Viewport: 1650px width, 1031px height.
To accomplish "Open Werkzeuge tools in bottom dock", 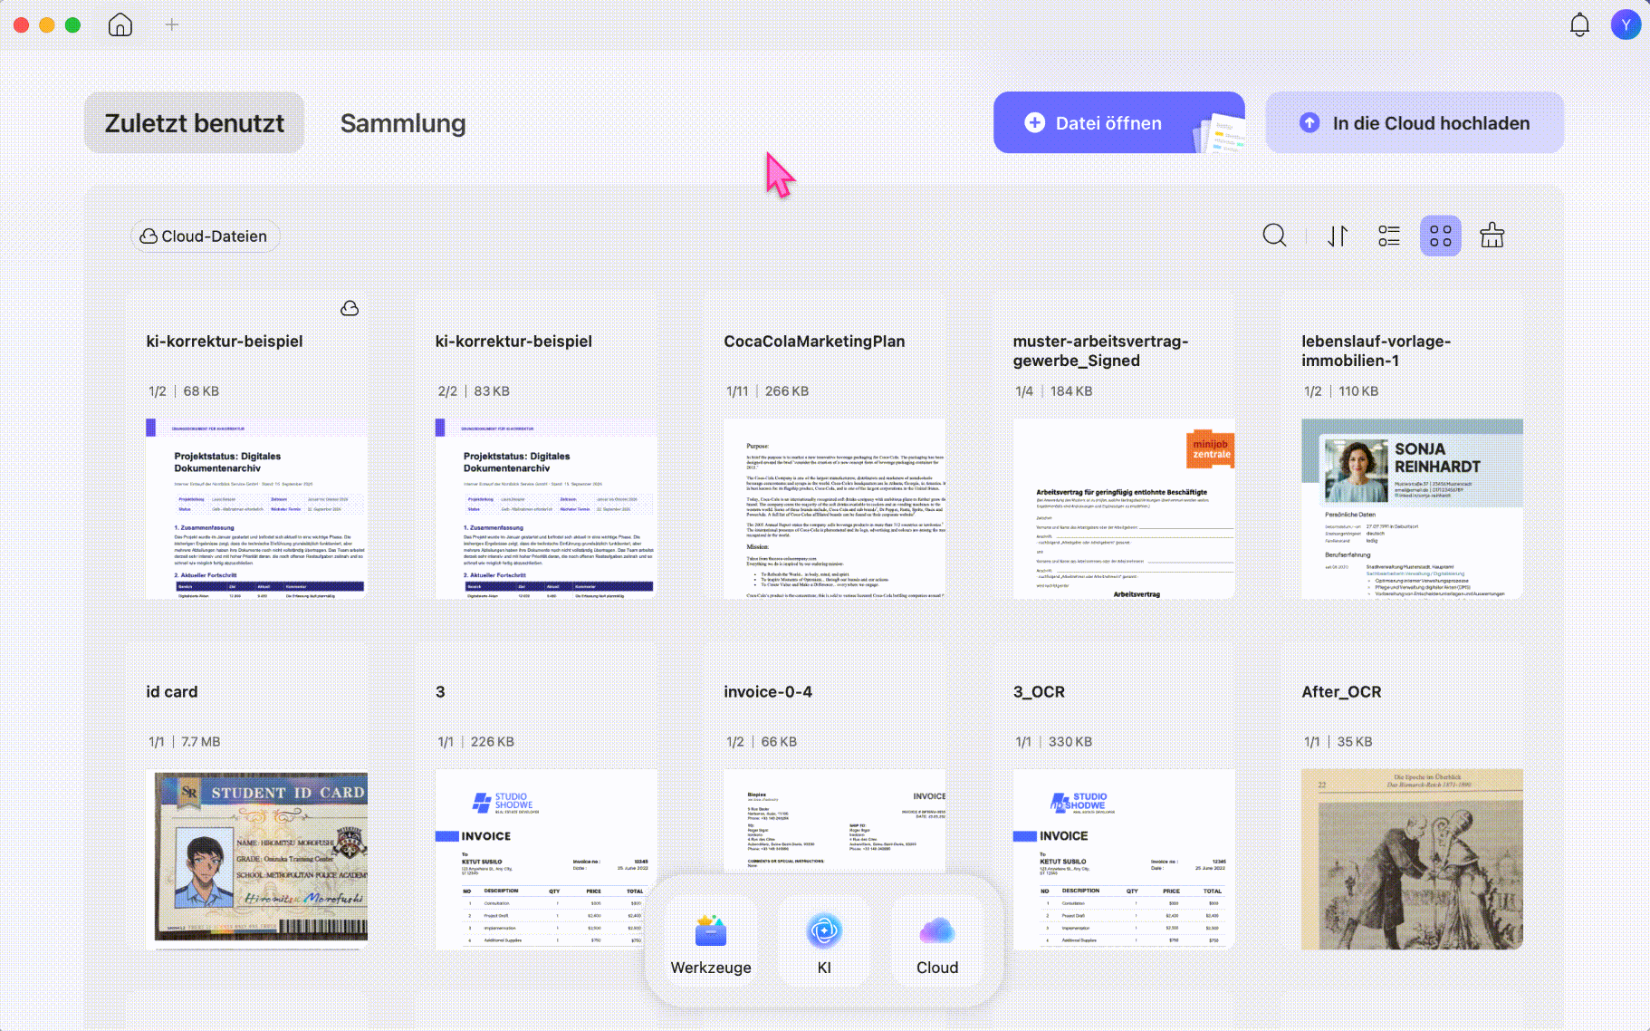I will pos(711,941).
